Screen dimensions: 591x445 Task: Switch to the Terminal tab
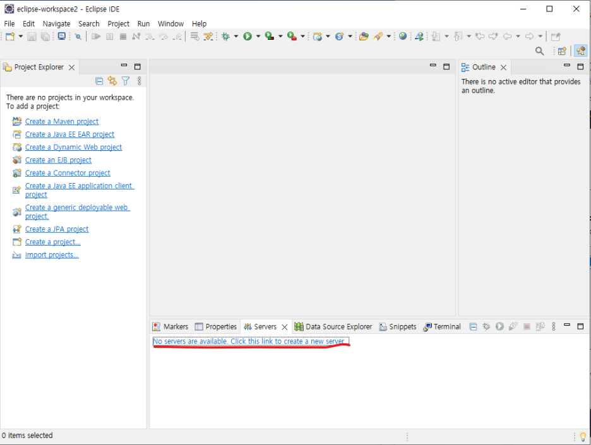click(442, 327)
